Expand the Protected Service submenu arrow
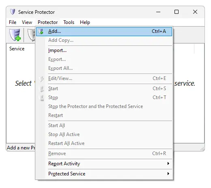 [168, 174]
